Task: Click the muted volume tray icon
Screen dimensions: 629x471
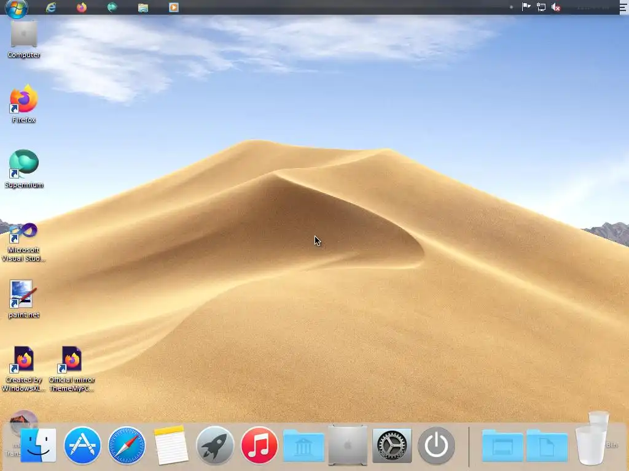Action: (556, 7)
